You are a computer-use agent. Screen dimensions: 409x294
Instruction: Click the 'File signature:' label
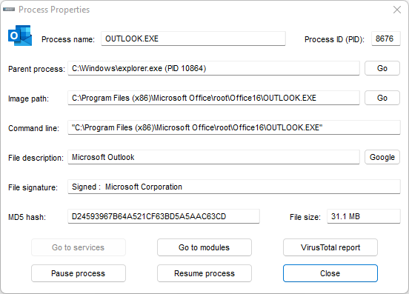pyautogui.click(x=33, y=187)
